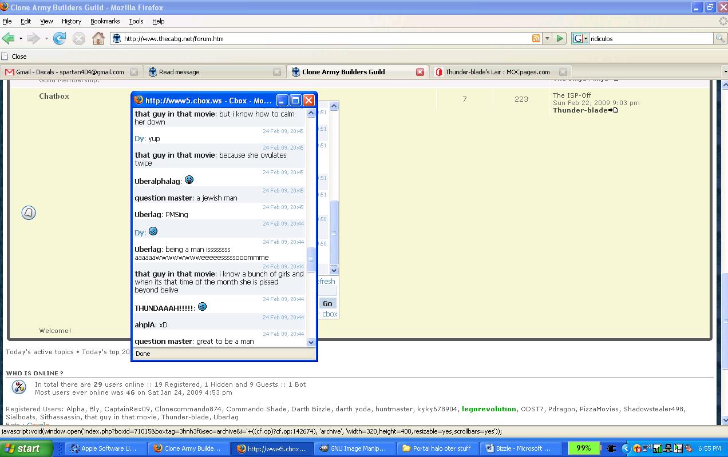The height and width of the screenshot is (457, 728).
Task: Click the Go button in the chatbox
Action: click(327, 303)
